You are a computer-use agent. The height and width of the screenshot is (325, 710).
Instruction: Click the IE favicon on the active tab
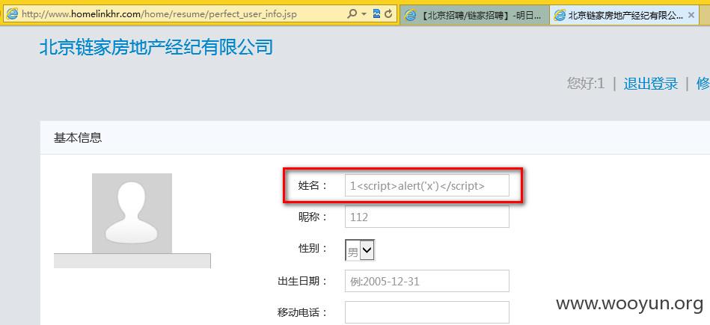coord(560,16)
